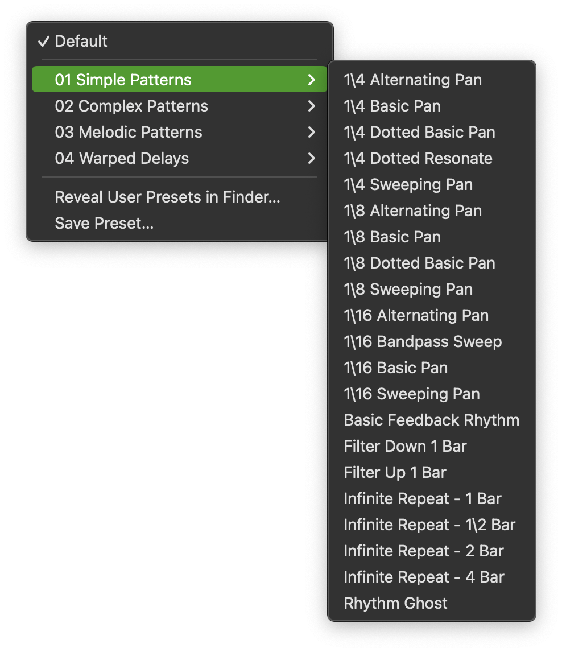Viewport: 562px width, 652px height.
Task: Click Reveal User Presets in Finder
Action: coord(180,197)
